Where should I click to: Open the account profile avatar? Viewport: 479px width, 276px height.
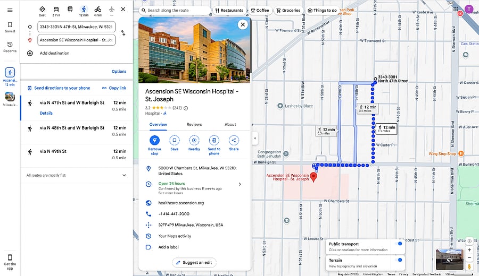coord(469,9)
